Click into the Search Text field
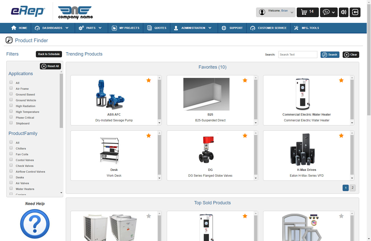The width and height of the screenshot is (371, 241). 298,55
